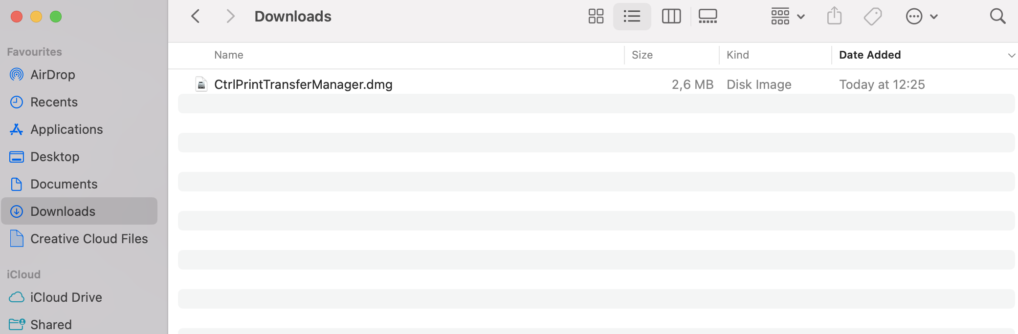Viewport: 1018px width, 334px height.
Task: Switch to column view
Action: [x=671, y=16]
